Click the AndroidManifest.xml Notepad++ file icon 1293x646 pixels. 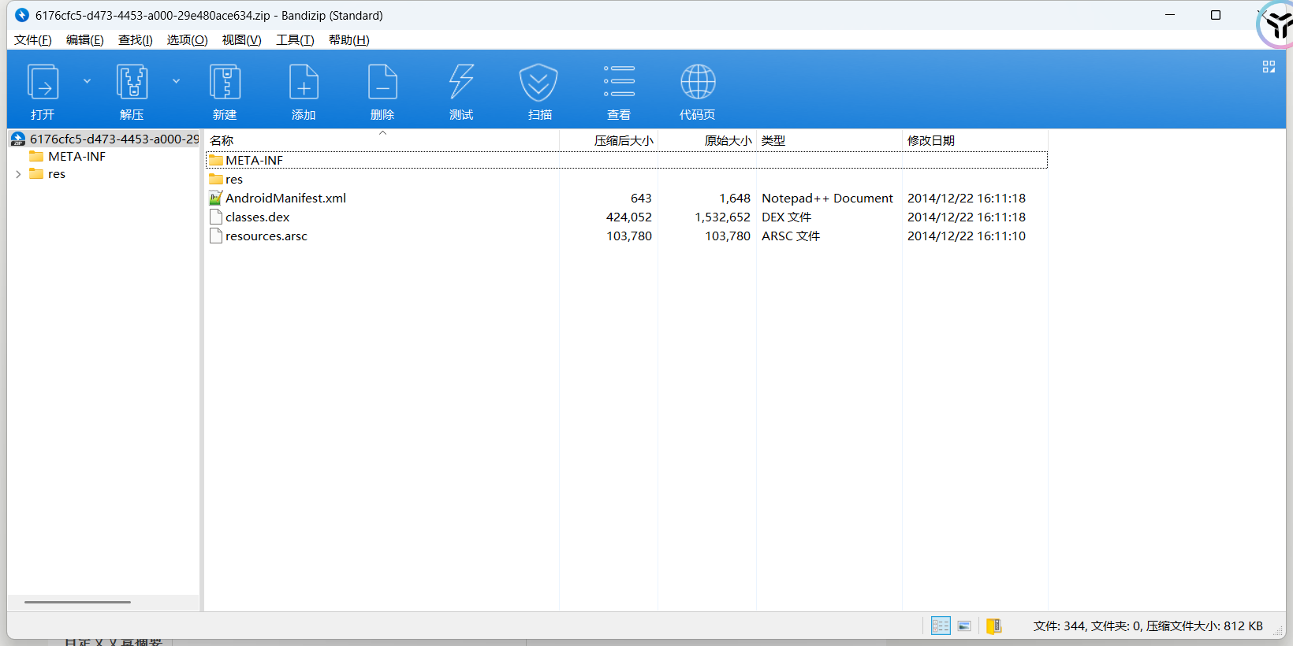pyautogui.click(x=215, y=198)
